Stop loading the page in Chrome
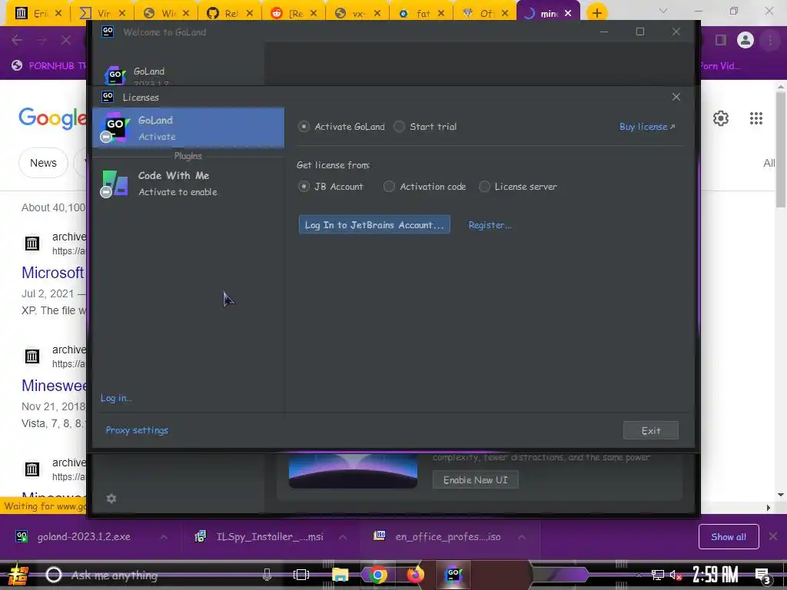787x590 pixels. [x=66, y=40]
